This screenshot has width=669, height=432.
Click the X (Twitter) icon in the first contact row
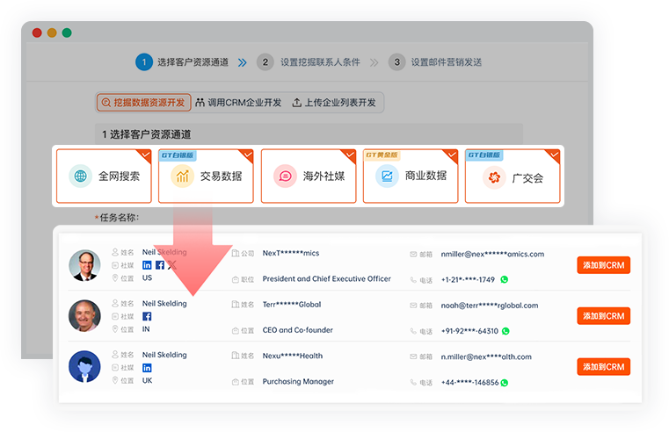171,265
